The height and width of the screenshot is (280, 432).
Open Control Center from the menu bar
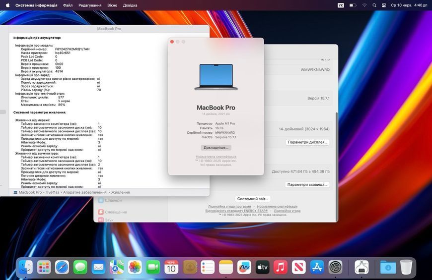pos(384,5)
